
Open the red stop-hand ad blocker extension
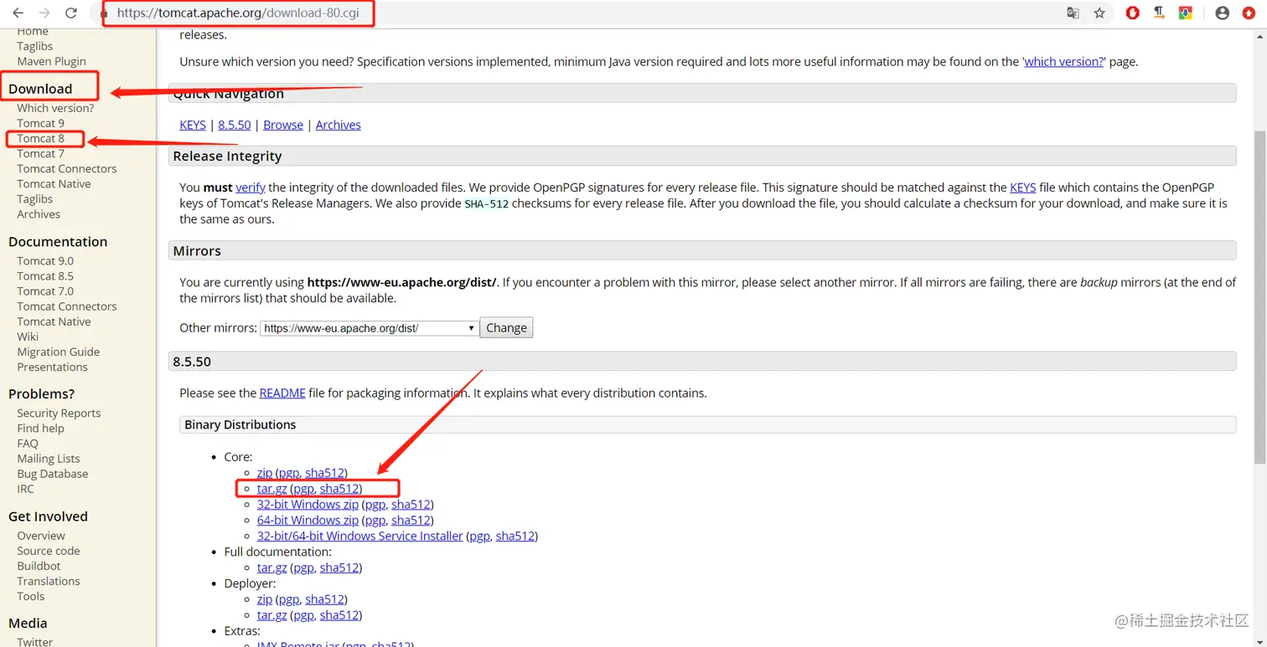[1132, 13]
